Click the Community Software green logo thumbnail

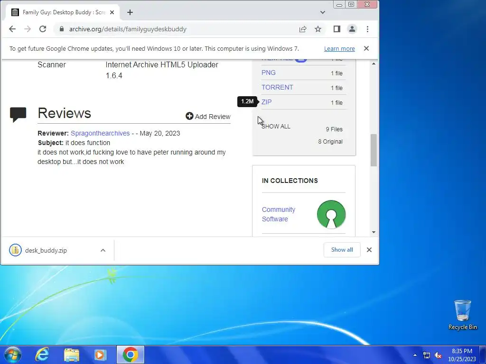click(331, 214)
